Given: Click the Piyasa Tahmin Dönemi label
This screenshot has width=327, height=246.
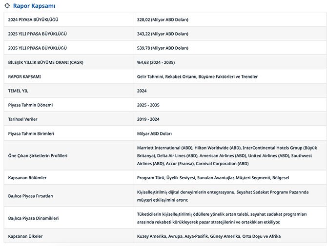Looking at the screenshot, I should (30, 105).
